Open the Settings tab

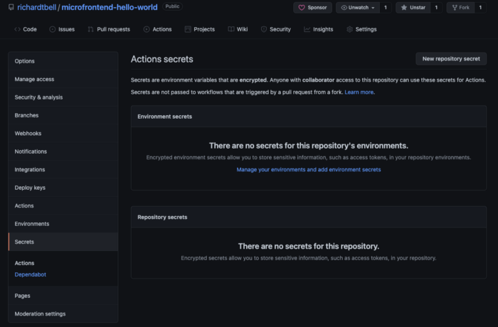coord(361,29)
